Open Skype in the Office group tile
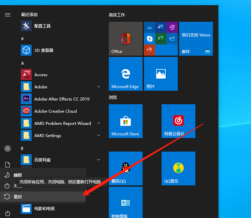This screenshot has width=251, height=218. (150, 39)
